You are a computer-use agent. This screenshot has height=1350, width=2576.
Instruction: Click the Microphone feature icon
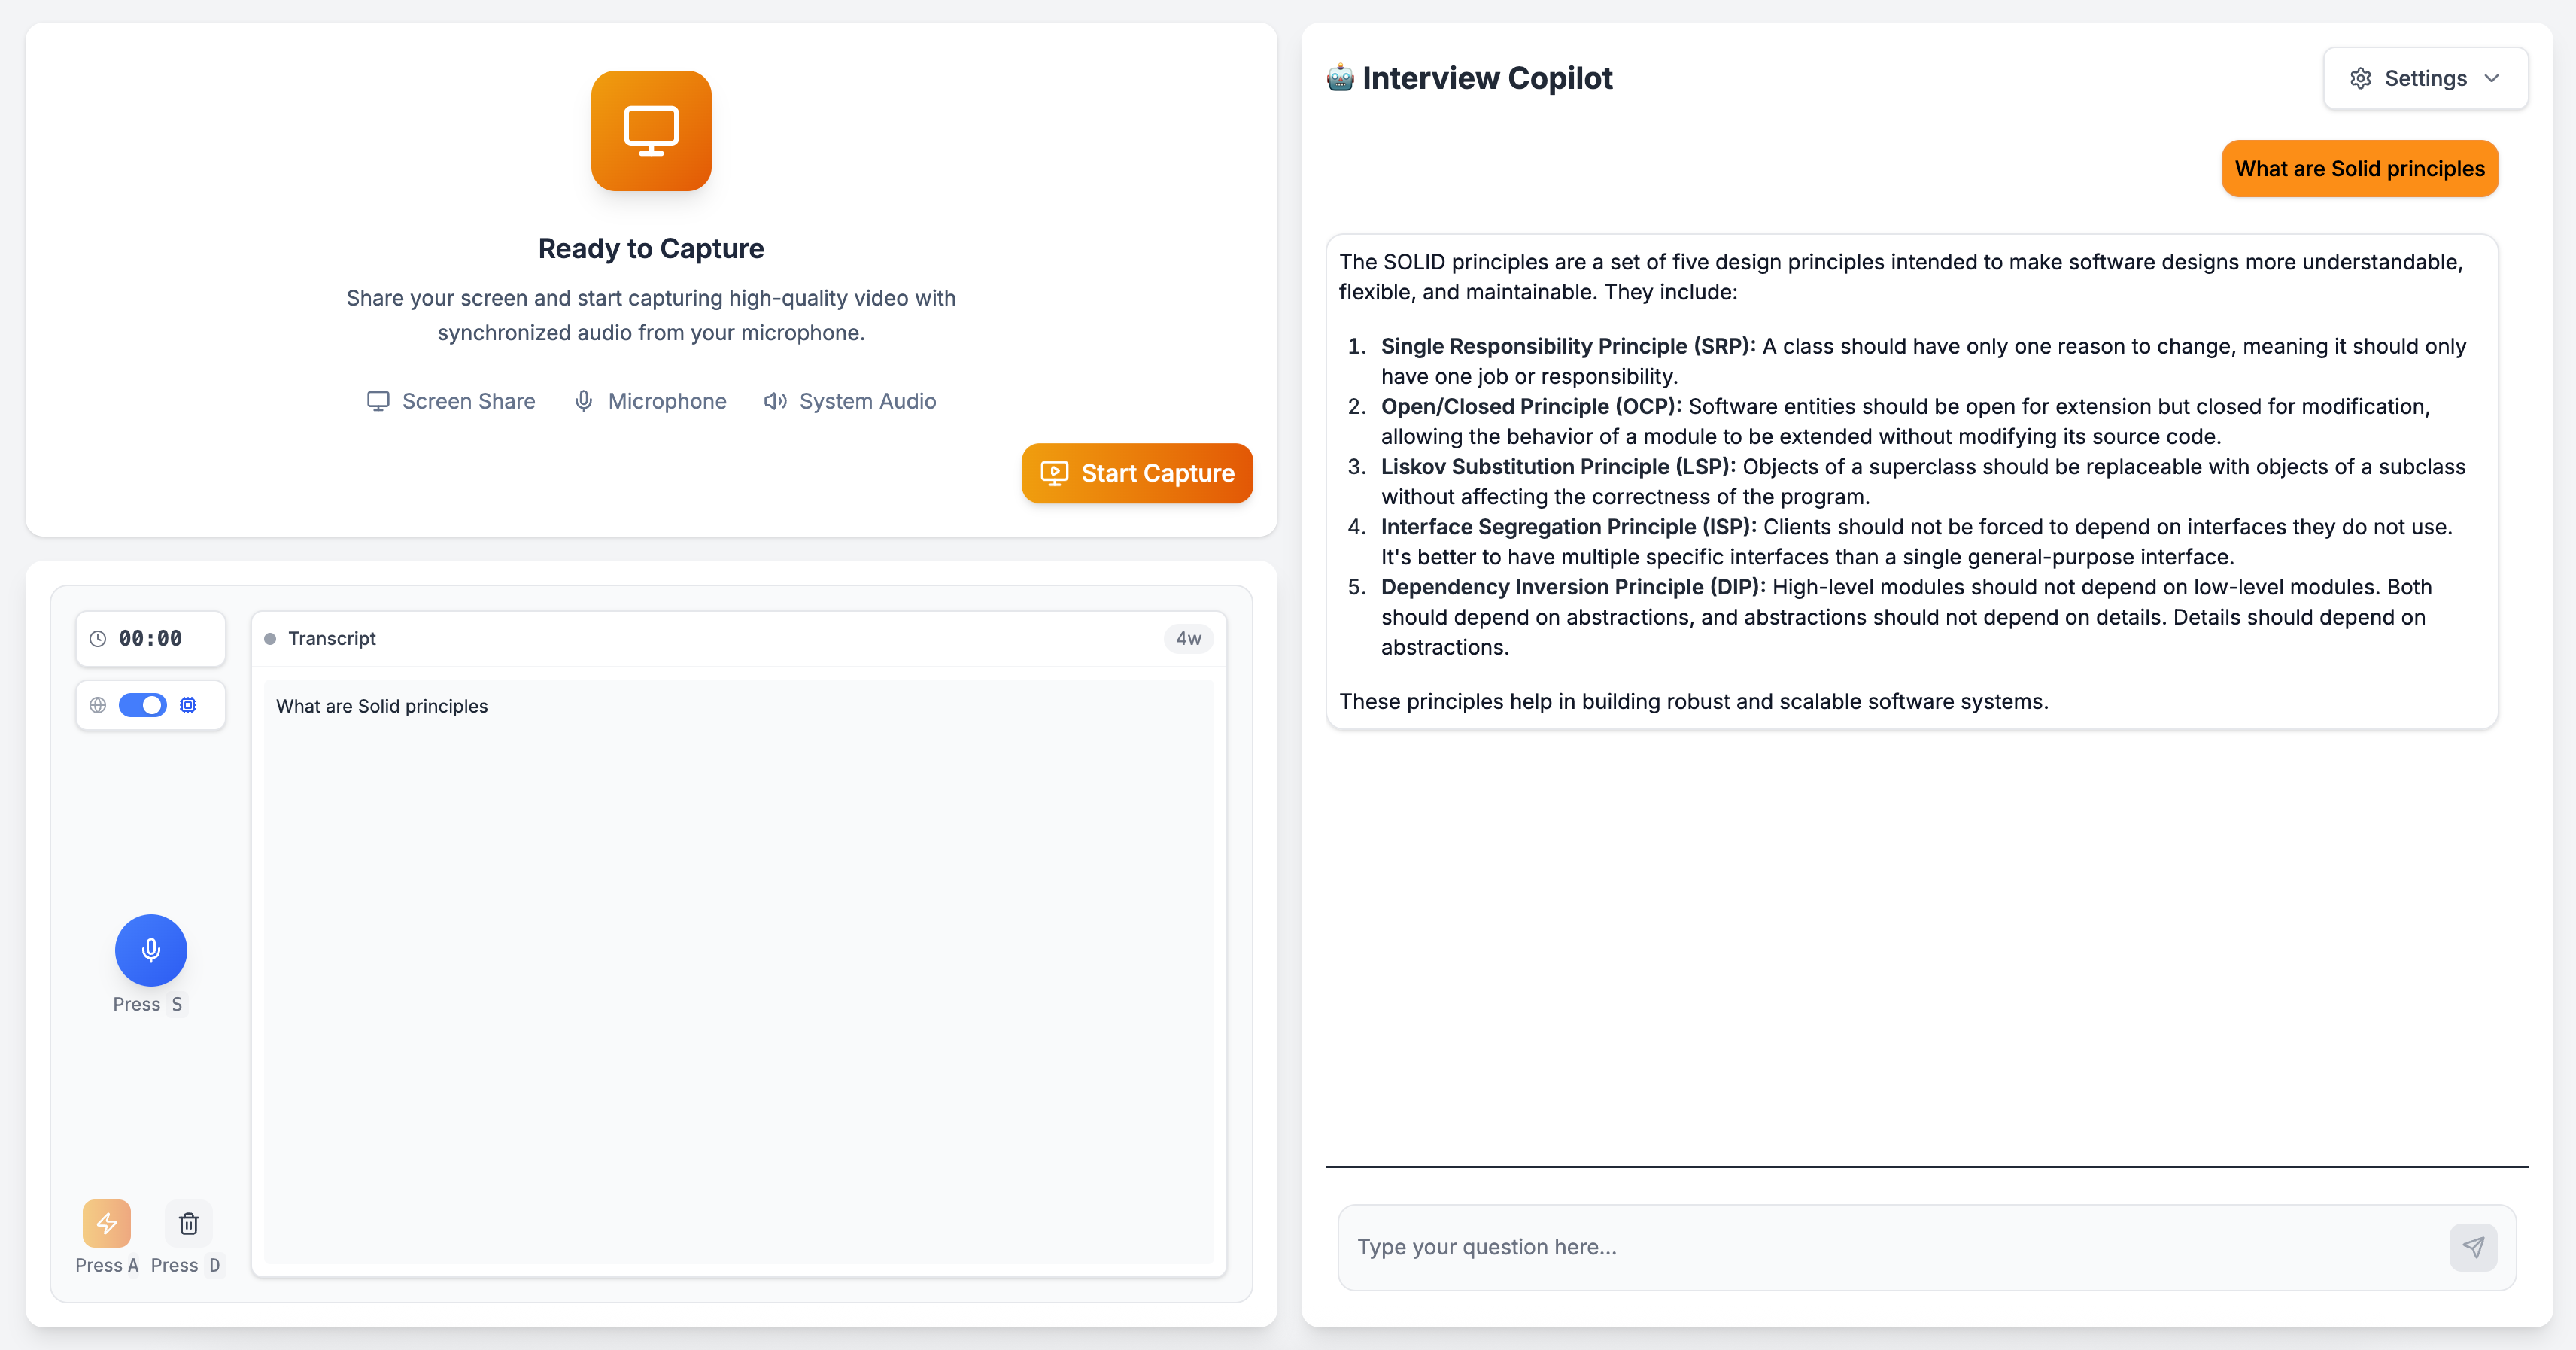click(584, 401)
